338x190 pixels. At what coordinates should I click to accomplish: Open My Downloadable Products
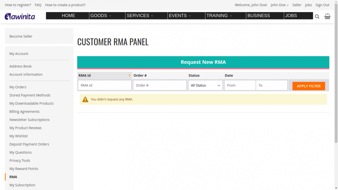click(32, 104)
